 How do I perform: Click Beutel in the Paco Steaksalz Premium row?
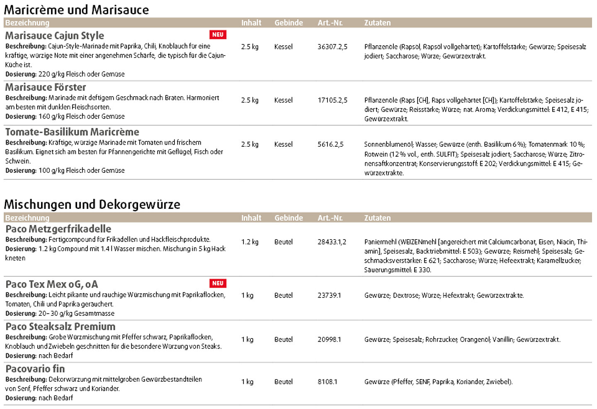(x=283, y=339)
